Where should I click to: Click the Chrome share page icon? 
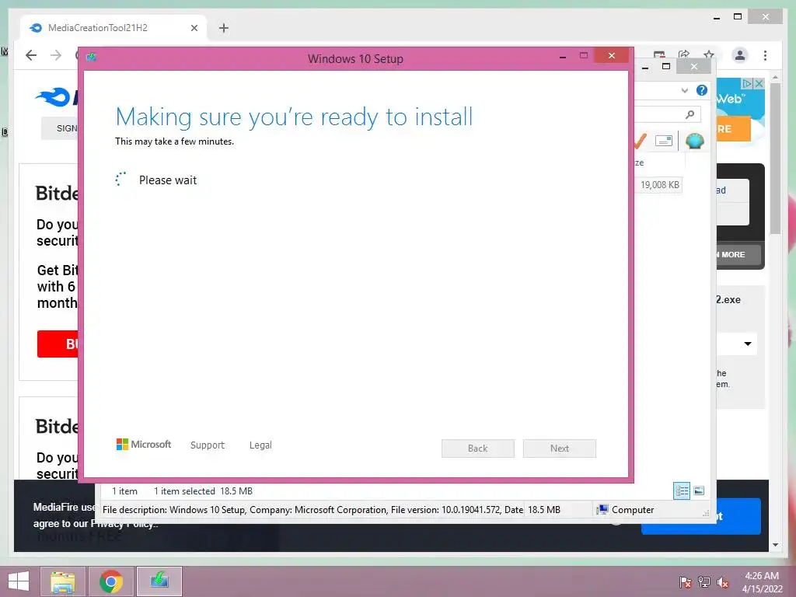(x=684, y=54)
